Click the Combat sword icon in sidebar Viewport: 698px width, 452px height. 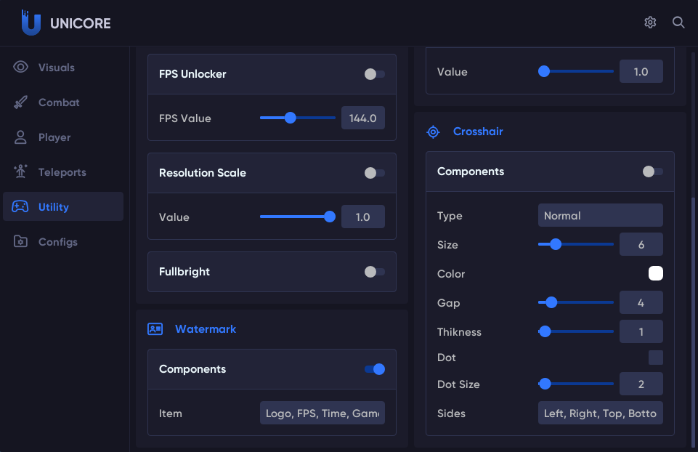(x=21, y=102)
